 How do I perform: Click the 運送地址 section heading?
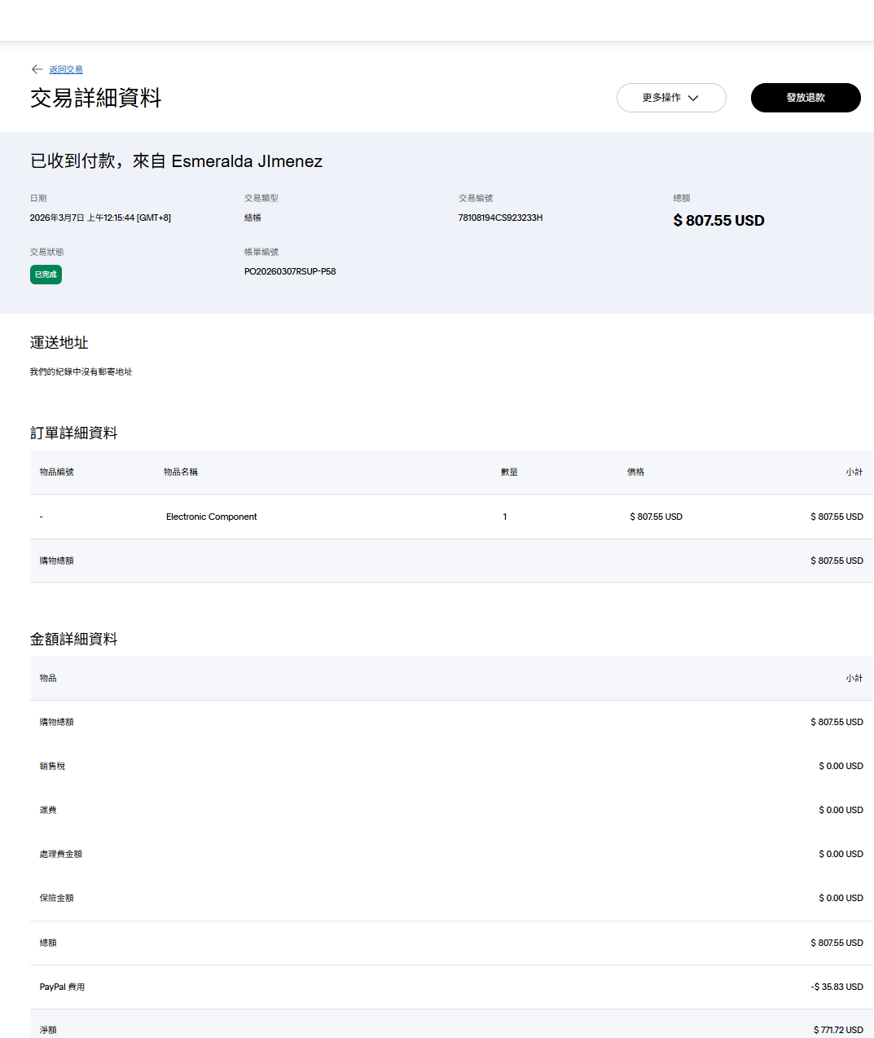tap(59, 343)
